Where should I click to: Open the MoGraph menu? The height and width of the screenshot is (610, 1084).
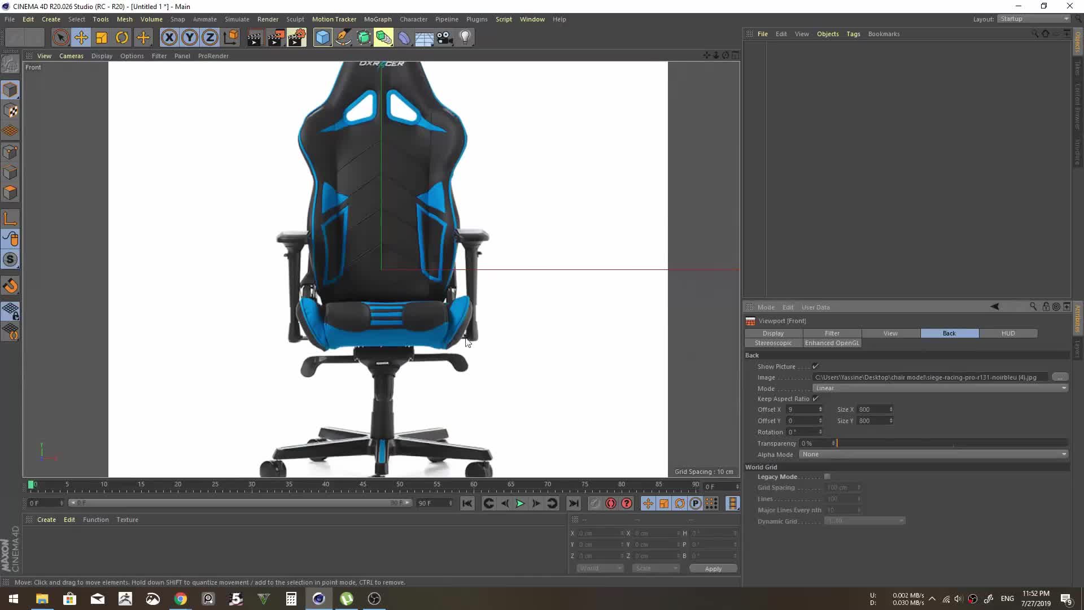click(378, 19)
